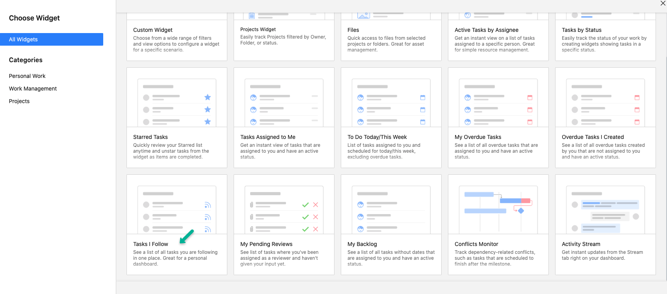Click the follow feed icon in Tasks I Follow preview
Image resolution: width=667 pixels, height=294 pixels.
pos(208,205)
